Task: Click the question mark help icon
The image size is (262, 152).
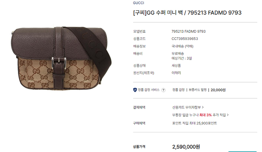Action: click(163, 90)
